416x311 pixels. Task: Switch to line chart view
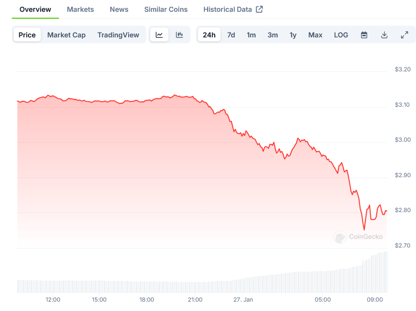tap(159, 35)
